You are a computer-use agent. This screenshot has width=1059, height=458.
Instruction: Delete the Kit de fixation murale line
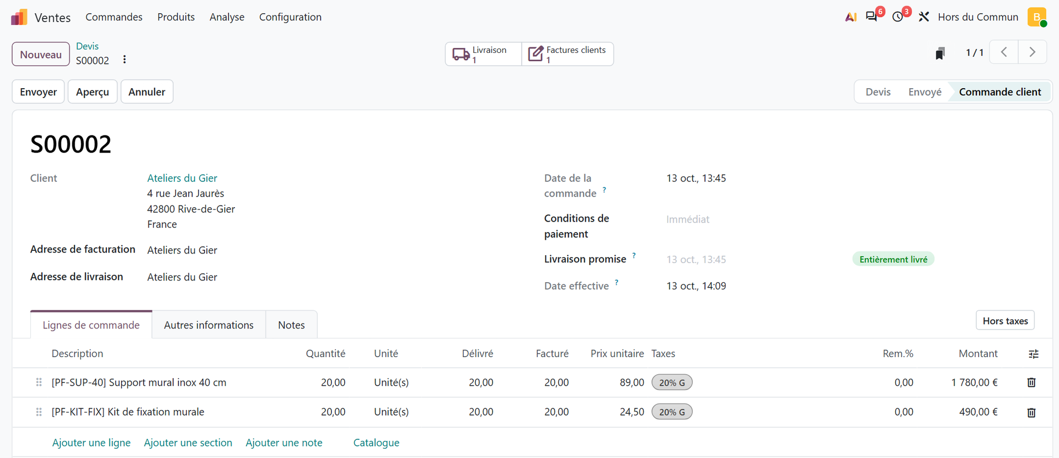[x=1031, y=412]
